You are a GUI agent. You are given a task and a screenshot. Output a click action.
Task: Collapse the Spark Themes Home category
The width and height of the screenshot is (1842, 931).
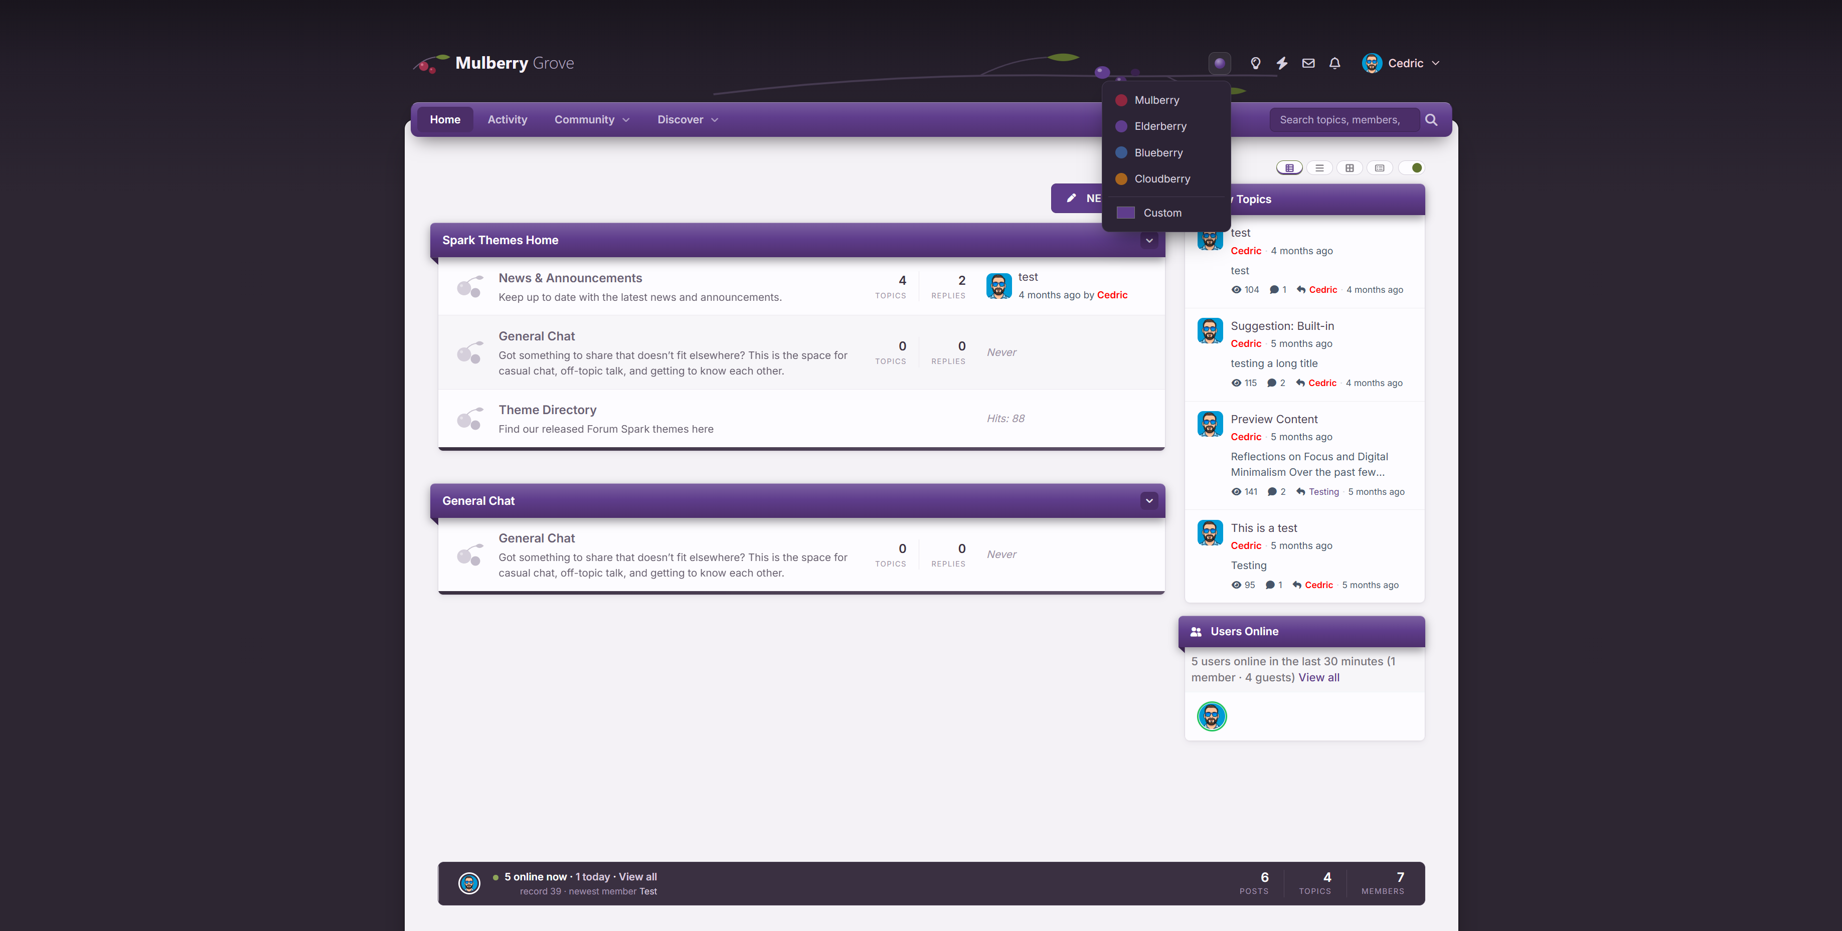(1149, 240)
